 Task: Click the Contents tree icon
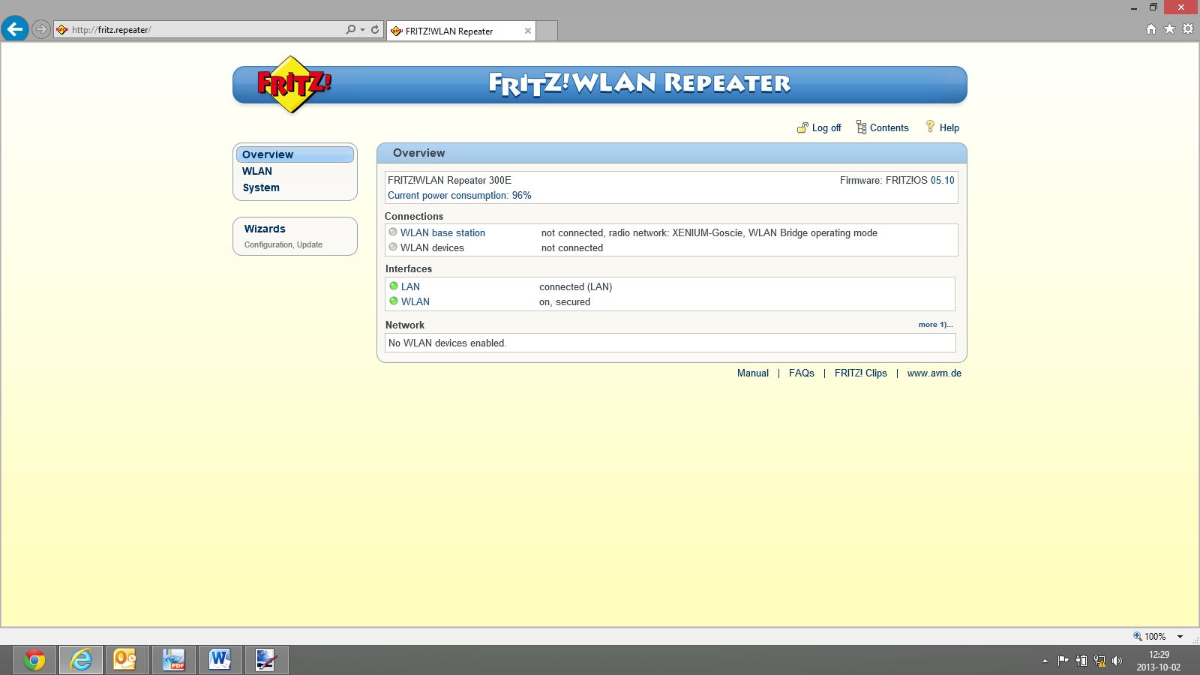(861, 127)
